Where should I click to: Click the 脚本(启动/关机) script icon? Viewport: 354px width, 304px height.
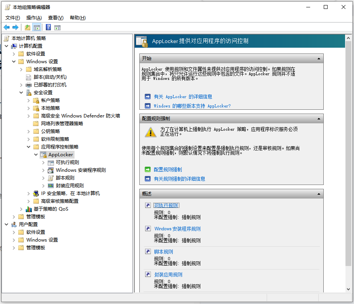(29, 77)
